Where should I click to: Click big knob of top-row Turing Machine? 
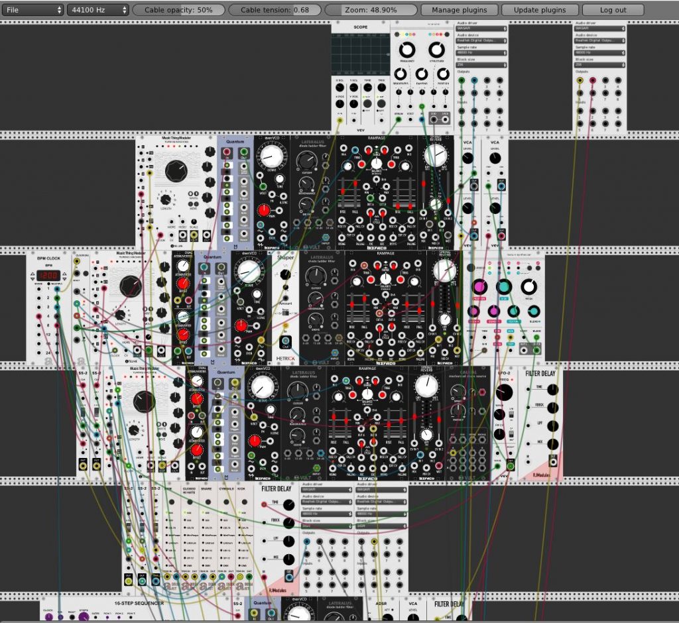point(176,170)
